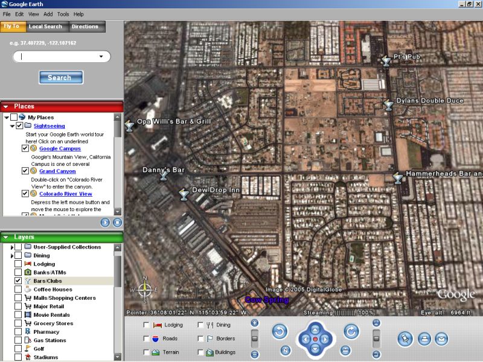Toggle the Terrain checkbox
The height and width of the screenshot is (362, 483).
tap(147, 352)
